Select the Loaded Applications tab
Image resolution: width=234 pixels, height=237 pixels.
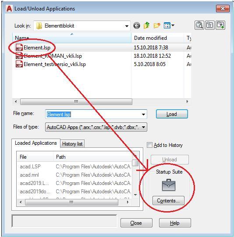[36, 143]
